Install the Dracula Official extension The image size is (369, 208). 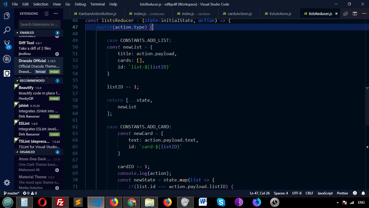click(x=54, y=72)
